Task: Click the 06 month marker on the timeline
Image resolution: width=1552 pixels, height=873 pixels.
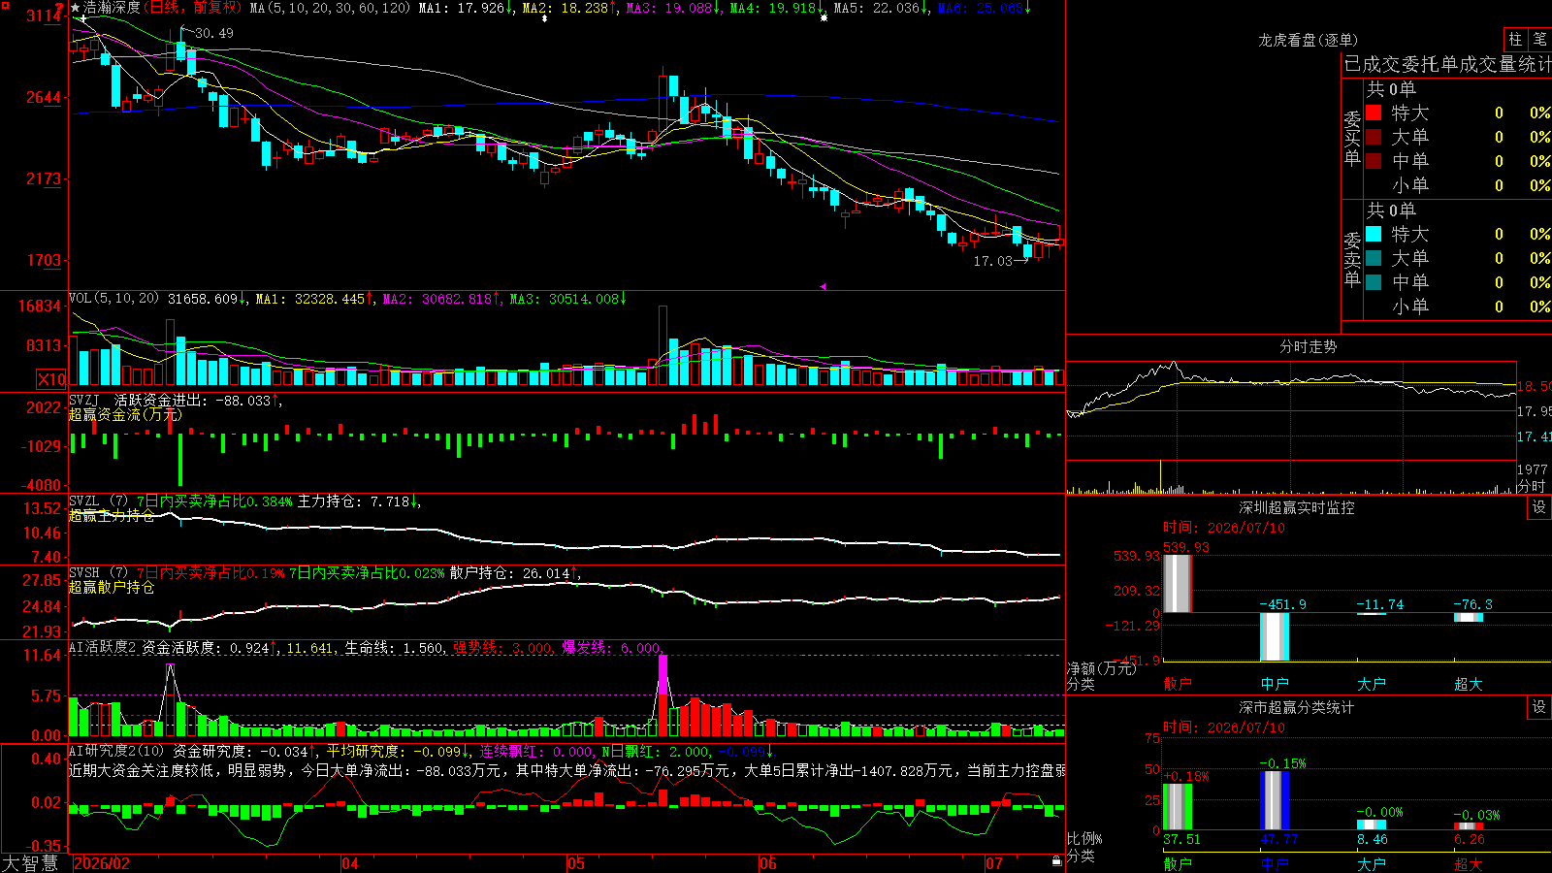Action: (768, 863)
